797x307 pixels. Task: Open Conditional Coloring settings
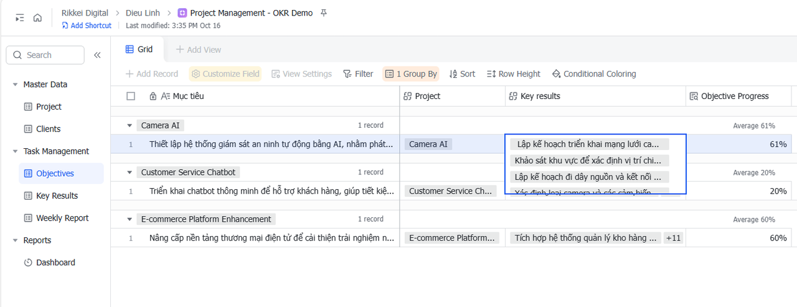(x=594, y=74)
